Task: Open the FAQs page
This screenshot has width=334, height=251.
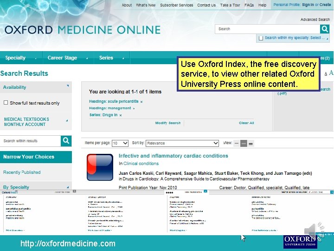Action: point(249,5)
